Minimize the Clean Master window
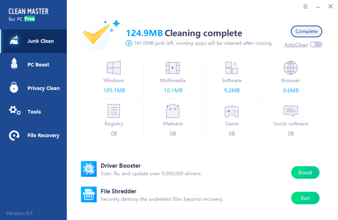Image resolution: width=338 pixels, height=220 pixels. [x=318, y=7]
